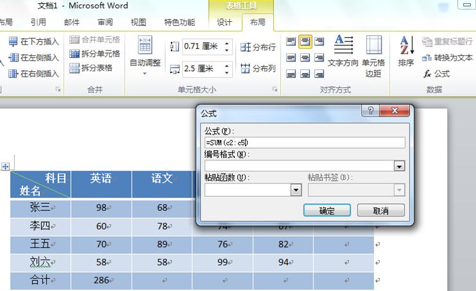Image resolution: width=476 pixels, height=291 pixels.
Task: Click the cell with value 99
Action: [x=223, y=262]
